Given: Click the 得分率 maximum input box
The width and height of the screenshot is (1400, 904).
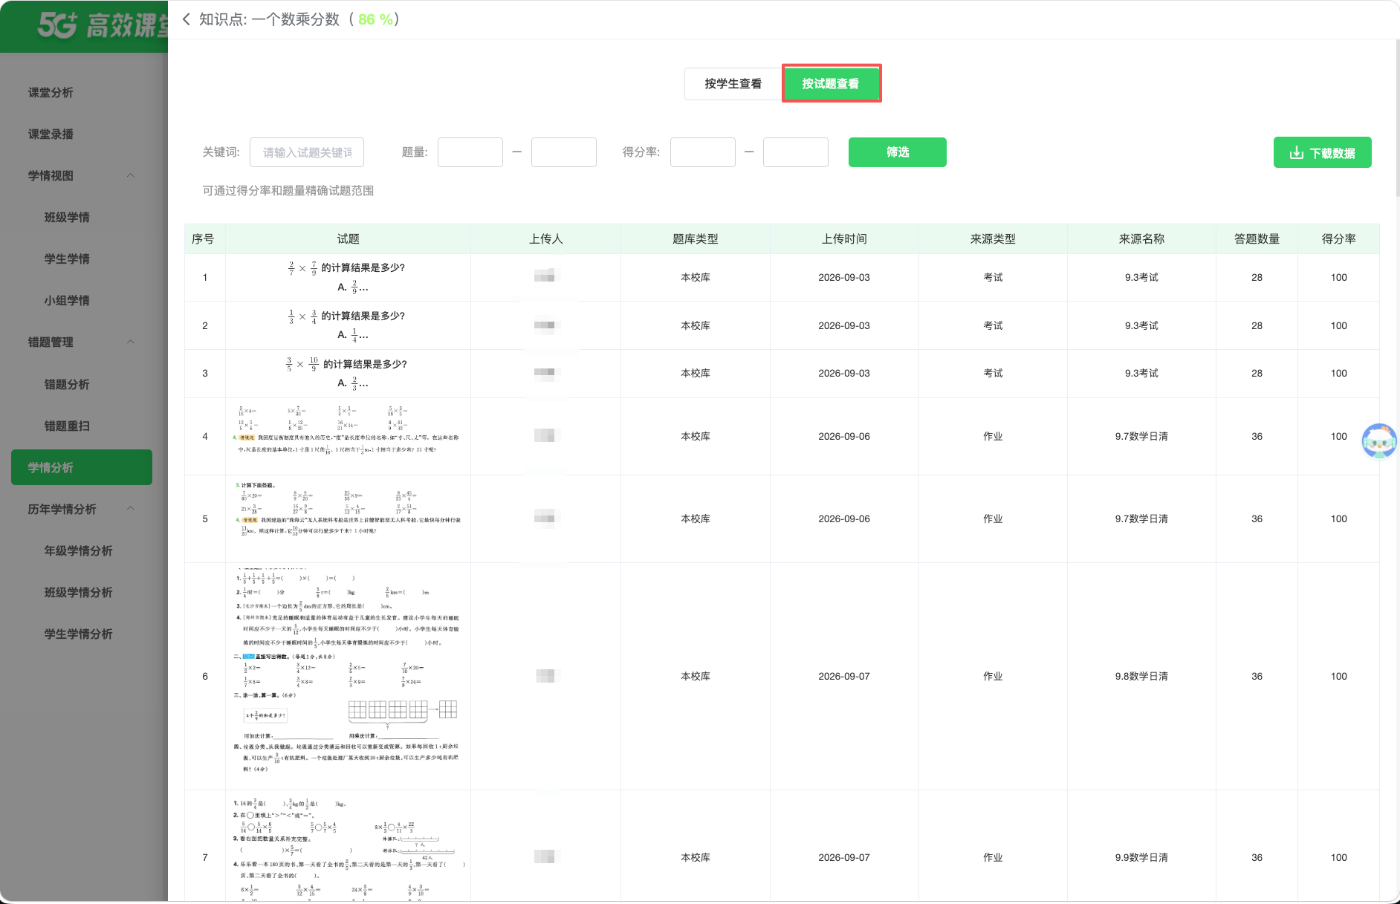Looking at the screenshot, I should (796, 152).
